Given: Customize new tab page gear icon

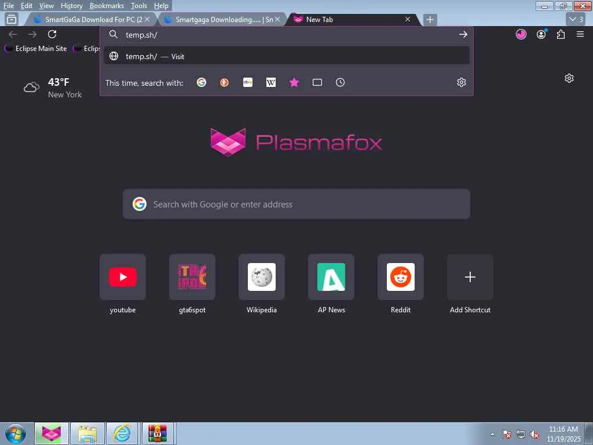Looking at the screenshot, I should tap(569, 78).
